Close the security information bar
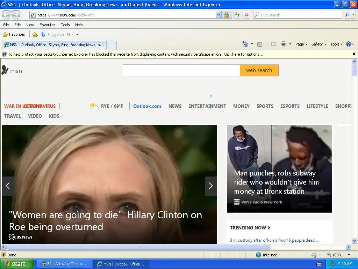Screen dimensions: 358x269 (x=354, y=54)
